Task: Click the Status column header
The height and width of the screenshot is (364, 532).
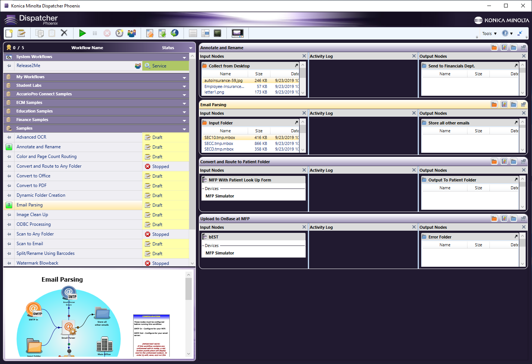Action: click(168, 48)
